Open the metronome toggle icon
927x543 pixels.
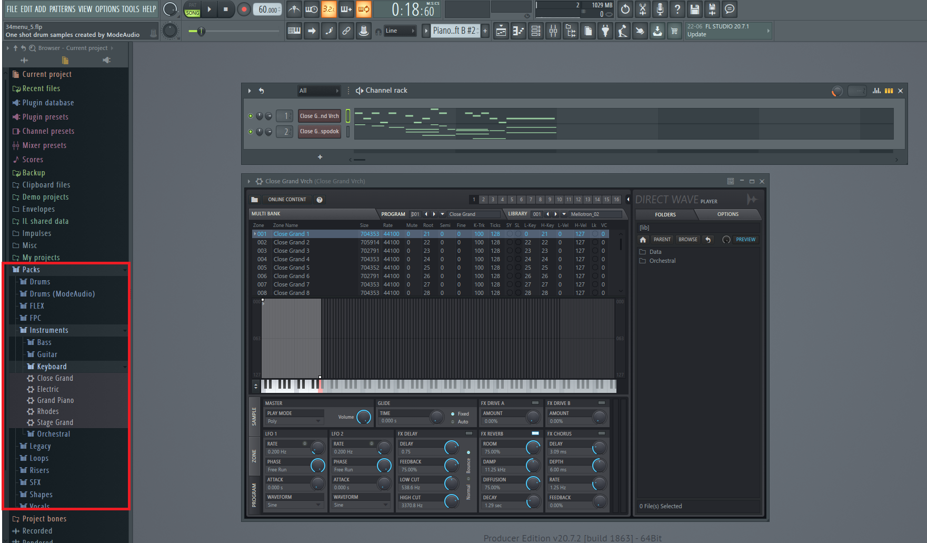tap(294, 9)
